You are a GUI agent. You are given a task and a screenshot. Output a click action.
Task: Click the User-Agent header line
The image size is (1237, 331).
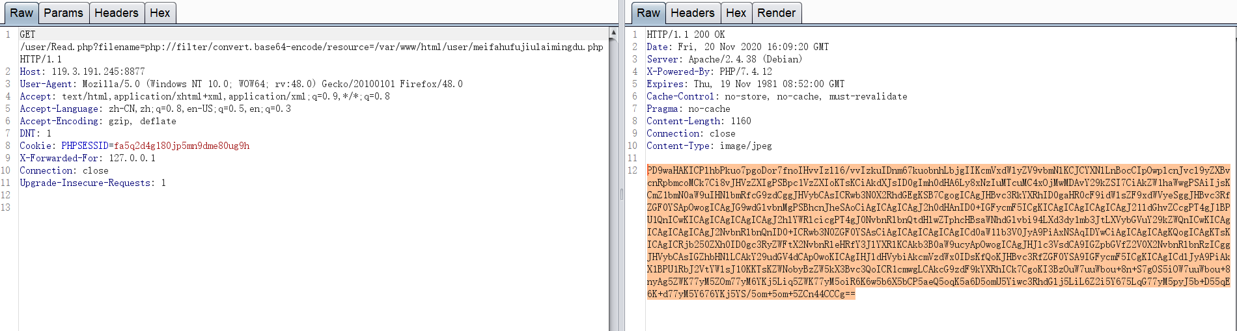[x=241, y=84]
